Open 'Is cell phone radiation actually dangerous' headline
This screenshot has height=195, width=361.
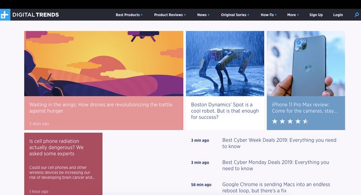coord(56,147)
